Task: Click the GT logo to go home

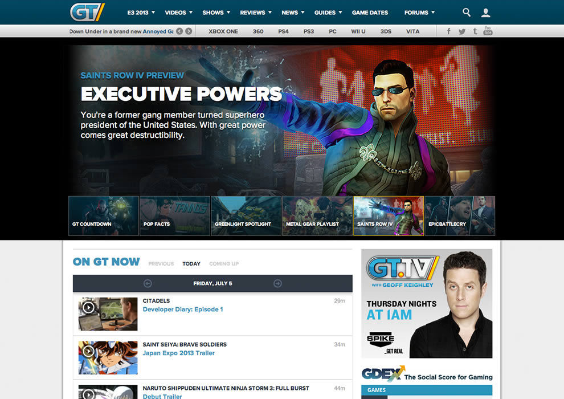Action: click(87, 12)
